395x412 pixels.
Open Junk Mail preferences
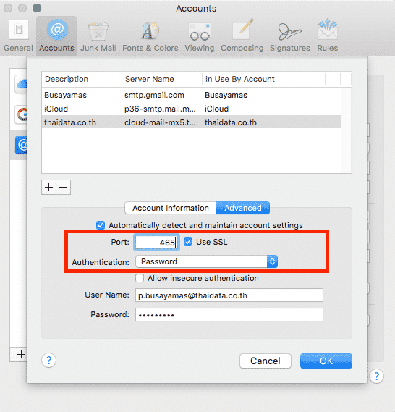(98, 36)
